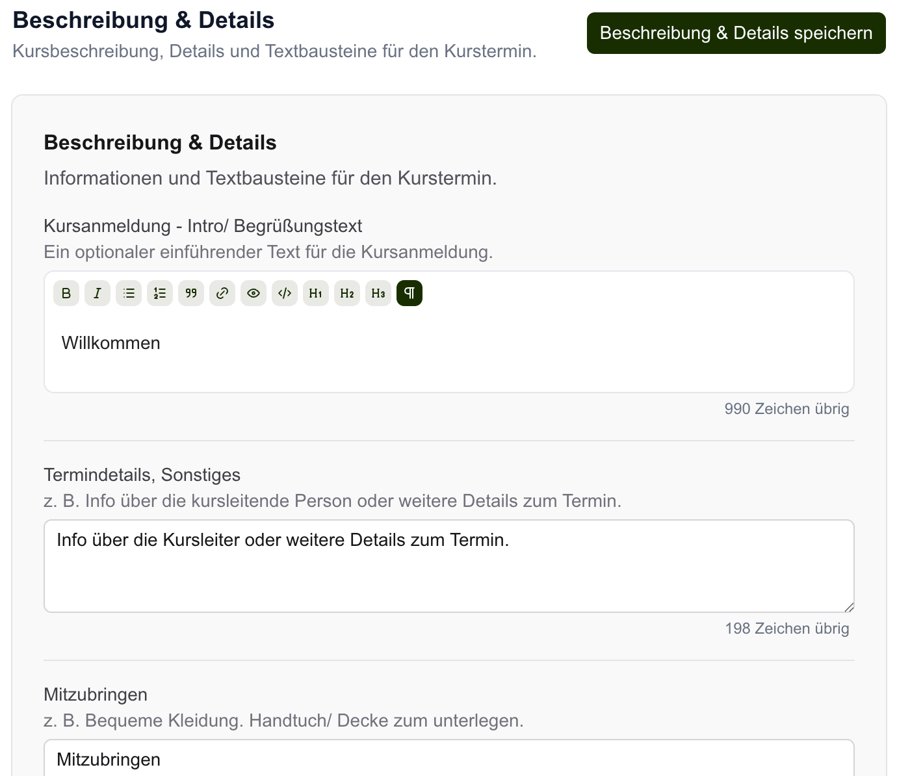Insert a bullet list in the intro editor

129,293
